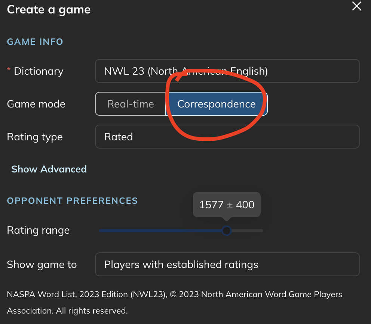
Task: Select the Correspondence game mode
Action: pyautogui.click(x=217, y=104)
